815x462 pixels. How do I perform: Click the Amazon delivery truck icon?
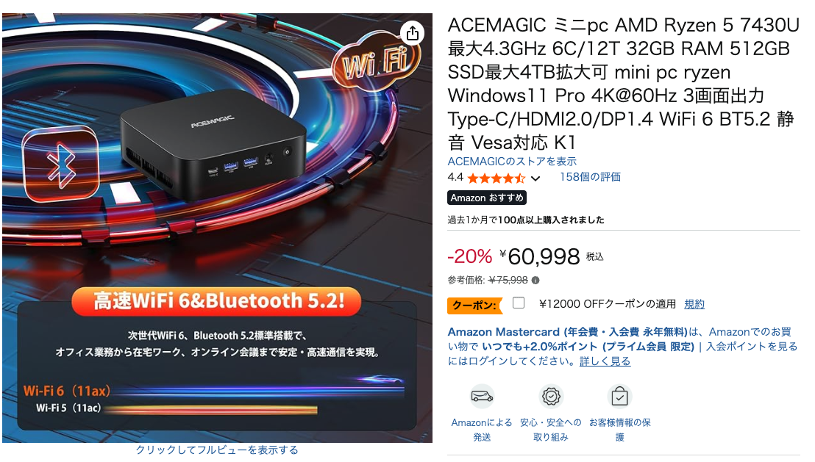[482, 397]
